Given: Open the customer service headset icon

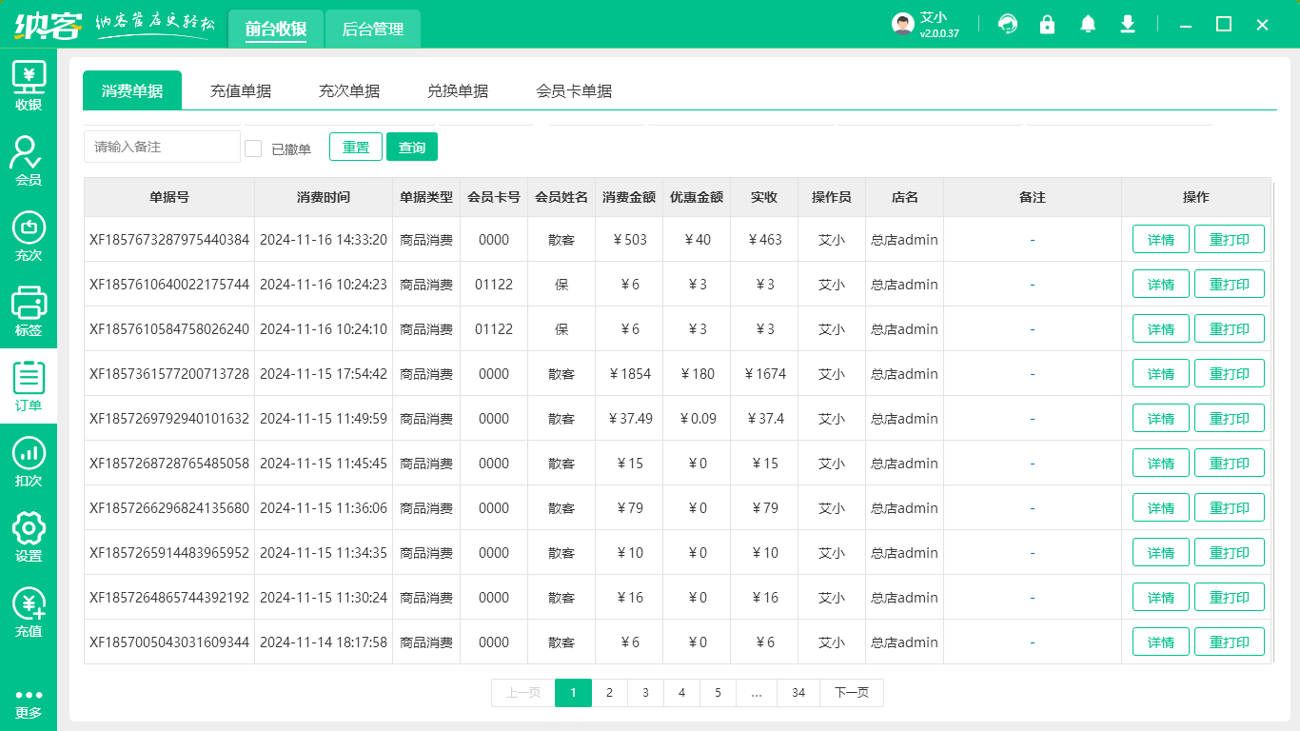Looking at the screenshot, I should (1008, 25).
